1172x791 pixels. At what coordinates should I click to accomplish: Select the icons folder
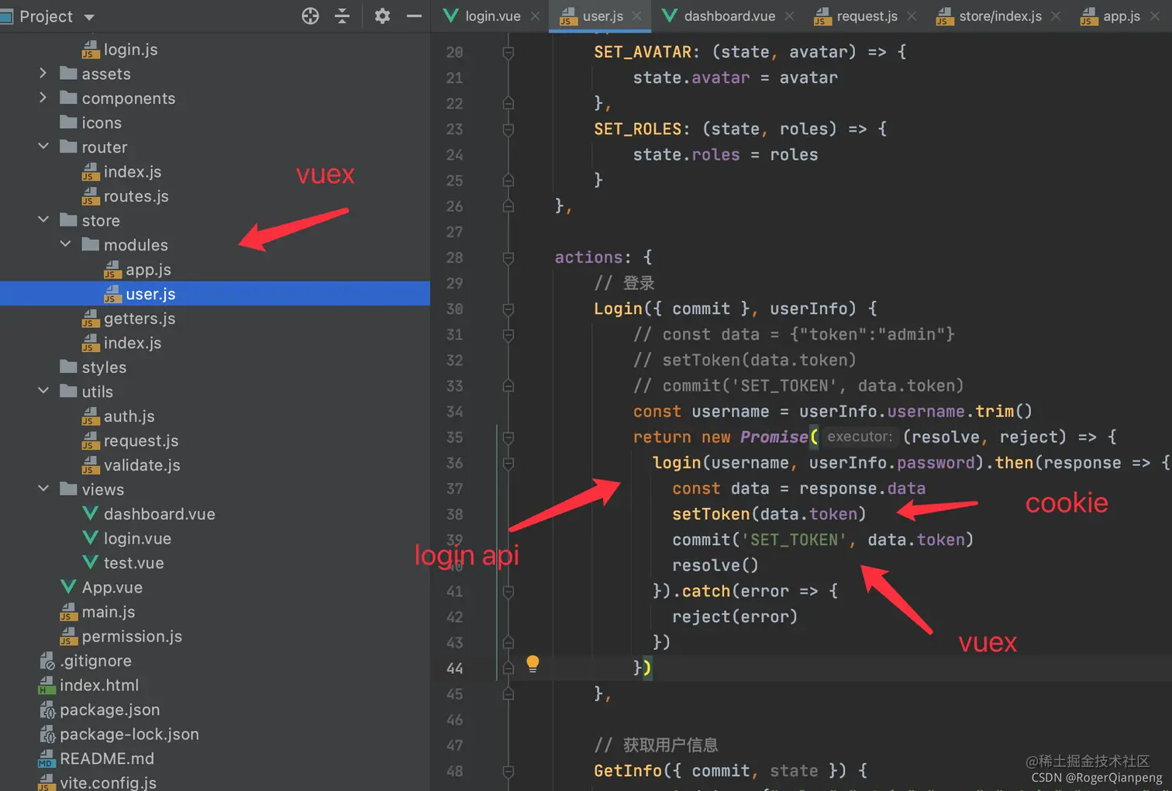click(91, 123)
